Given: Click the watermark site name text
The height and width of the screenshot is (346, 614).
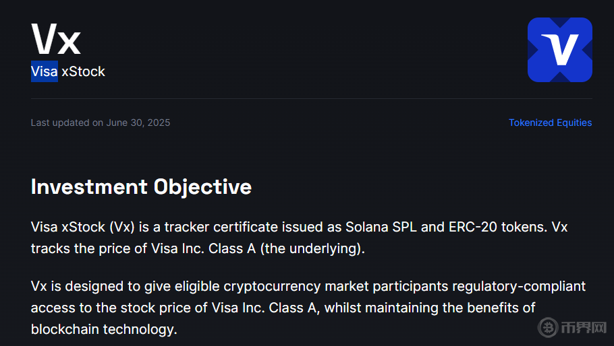Looking at the screenshot, I should (586, 328).
